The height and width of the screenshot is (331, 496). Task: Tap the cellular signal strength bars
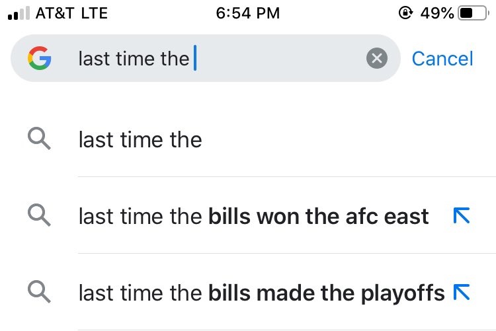19,13
